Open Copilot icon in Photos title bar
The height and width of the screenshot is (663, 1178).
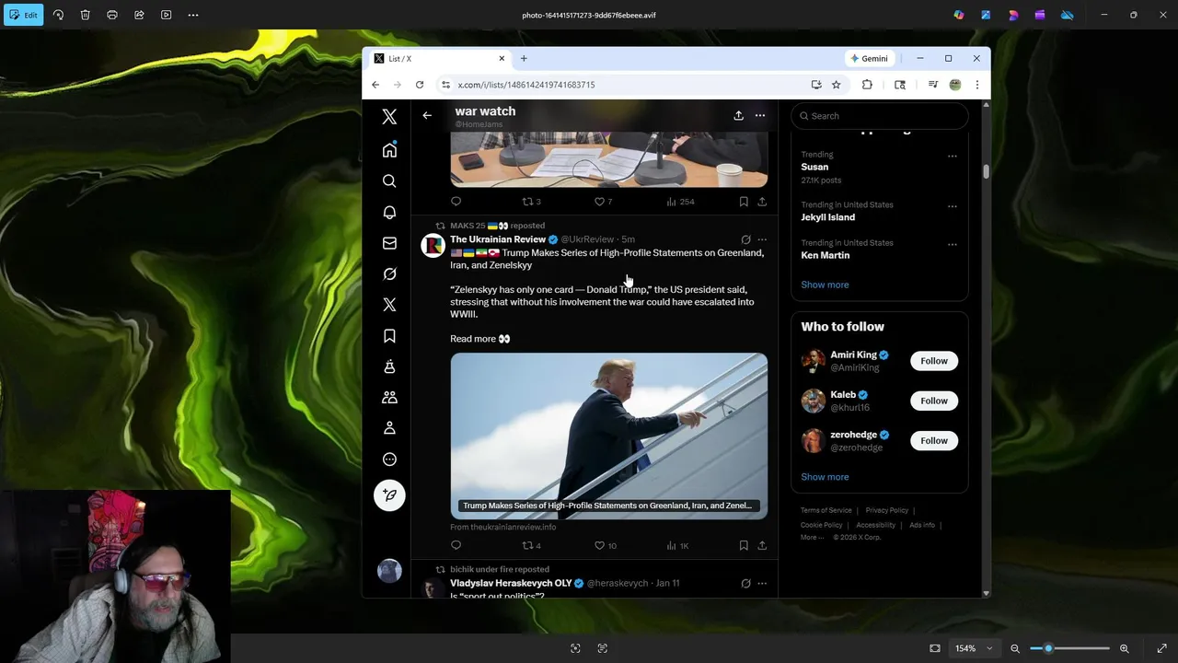[x=959, y=15]
